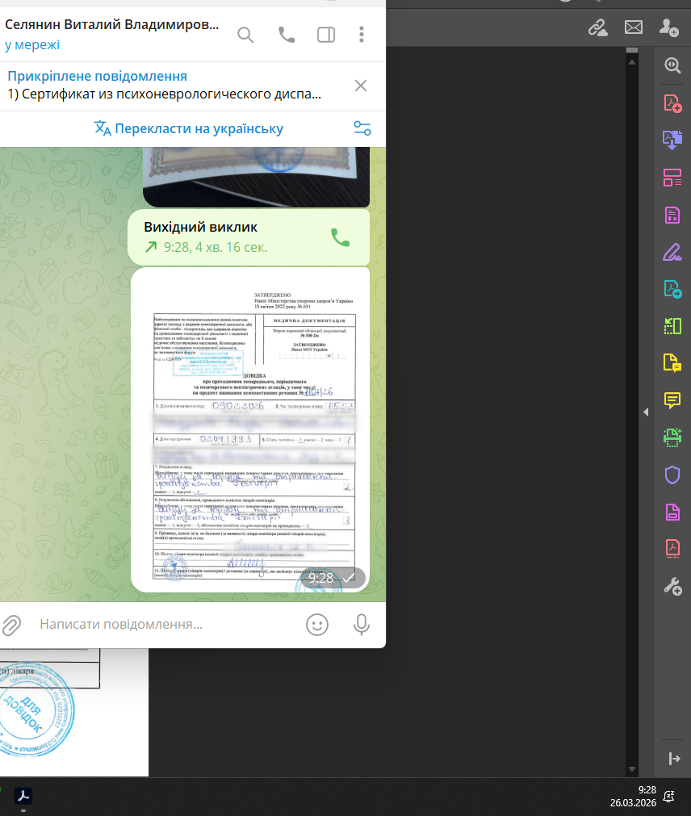Open Acrobat Fill & Sign pen tool

click(672, 252)
